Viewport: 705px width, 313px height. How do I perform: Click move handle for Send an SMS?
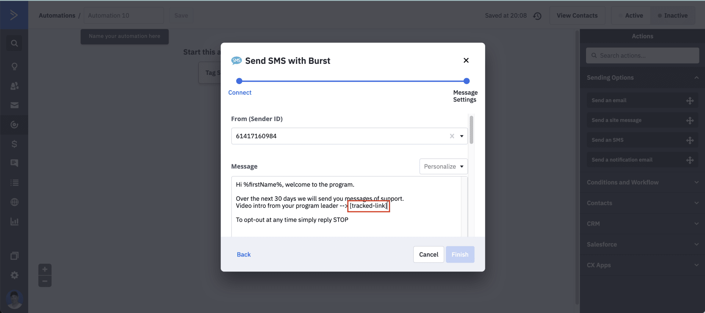tap(690, 141)
